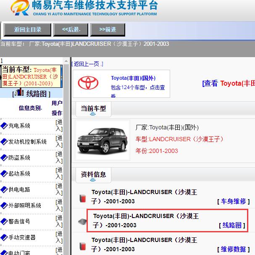The image size is (255, 255).
Task: Click the 信息类别 column header
Action: 30,108
